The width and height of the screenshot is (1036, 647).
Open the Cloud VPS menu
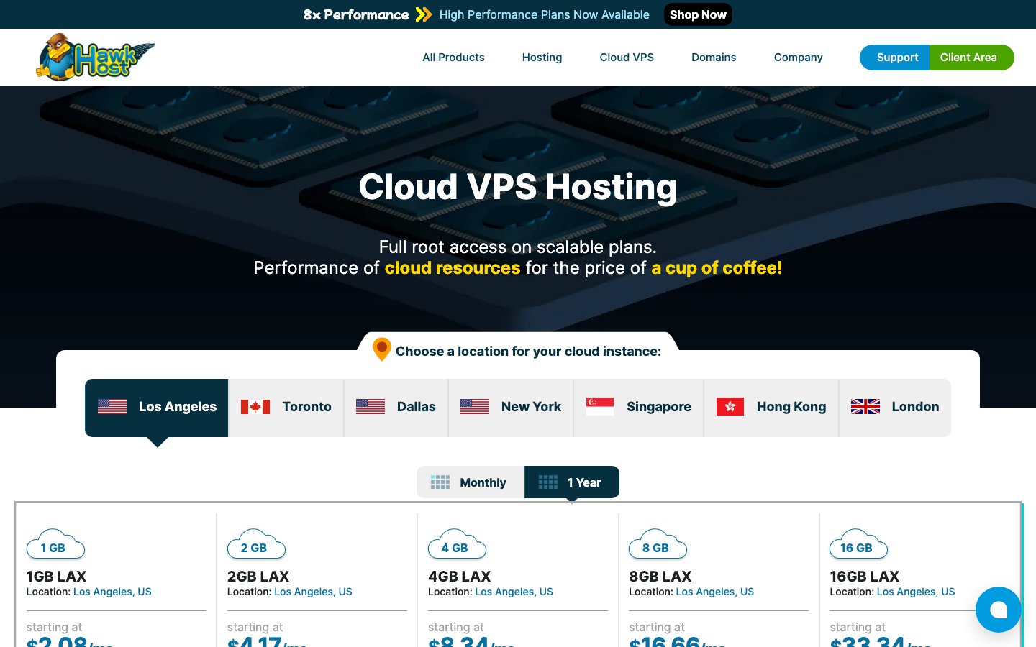point(627,58)
